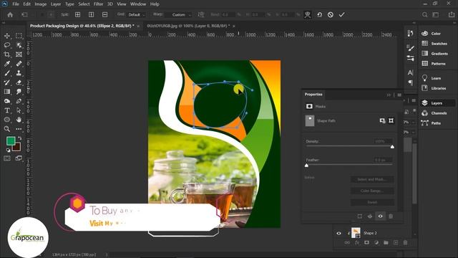The width and height of the screenshot is (458, 258).
Task: Open the Grid Default dropdown
Action: click(136, 14)
